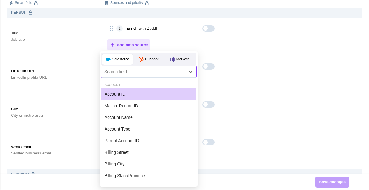Click the Verified business email description

31,153
